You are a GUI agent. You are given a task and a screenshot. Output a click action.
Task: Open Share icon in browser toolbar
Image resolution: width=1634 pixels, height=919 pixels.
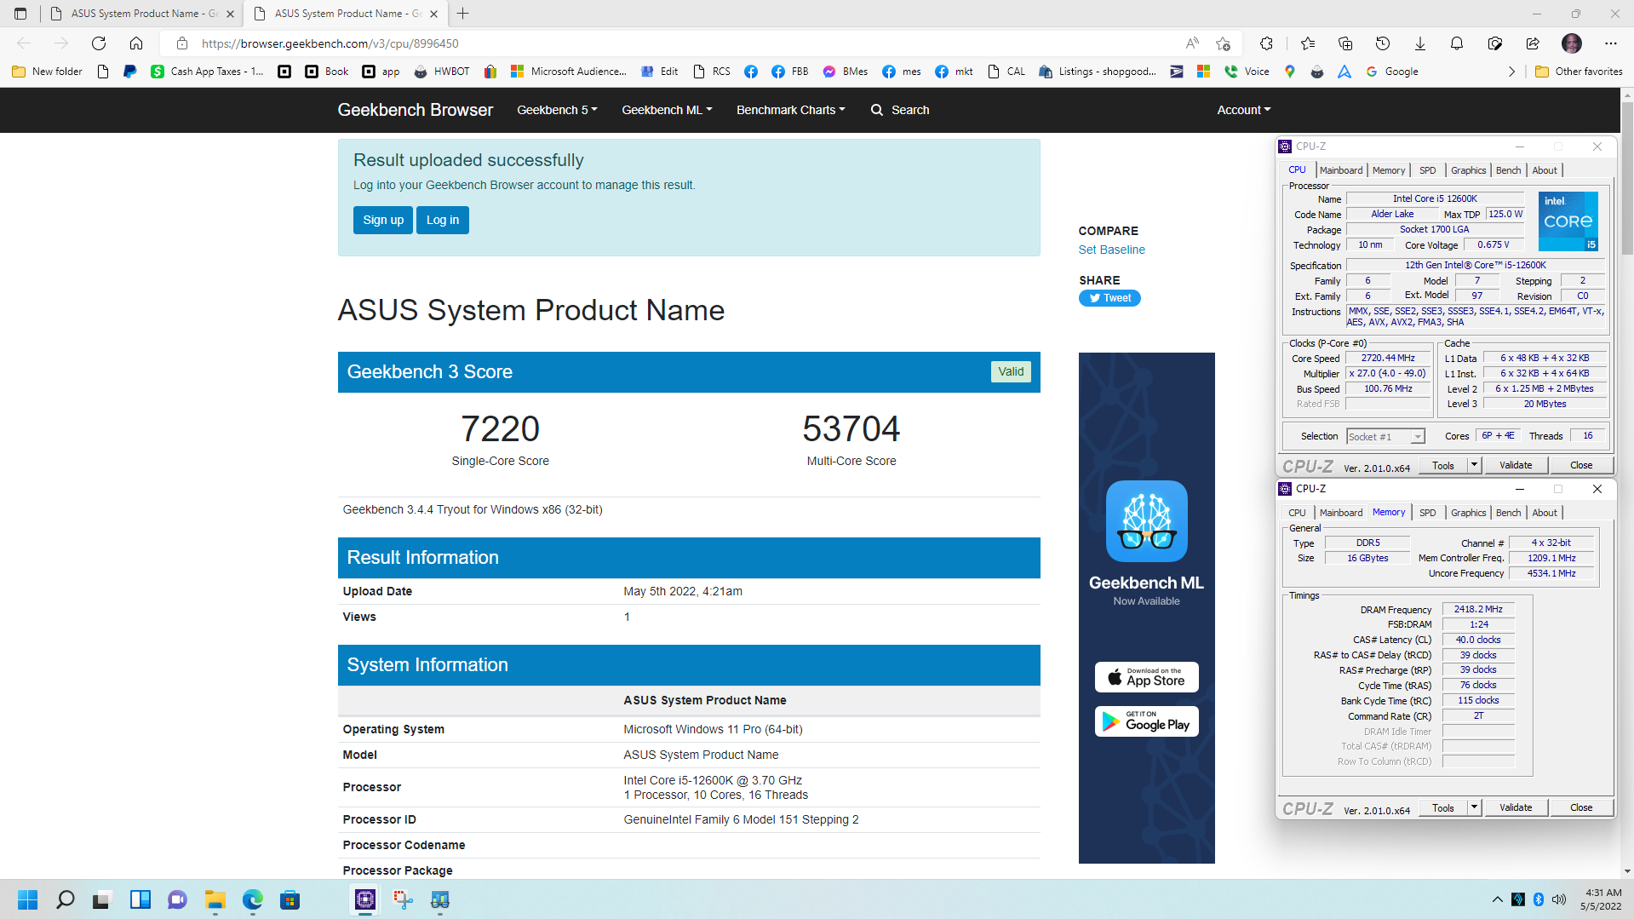[1533, 43]
